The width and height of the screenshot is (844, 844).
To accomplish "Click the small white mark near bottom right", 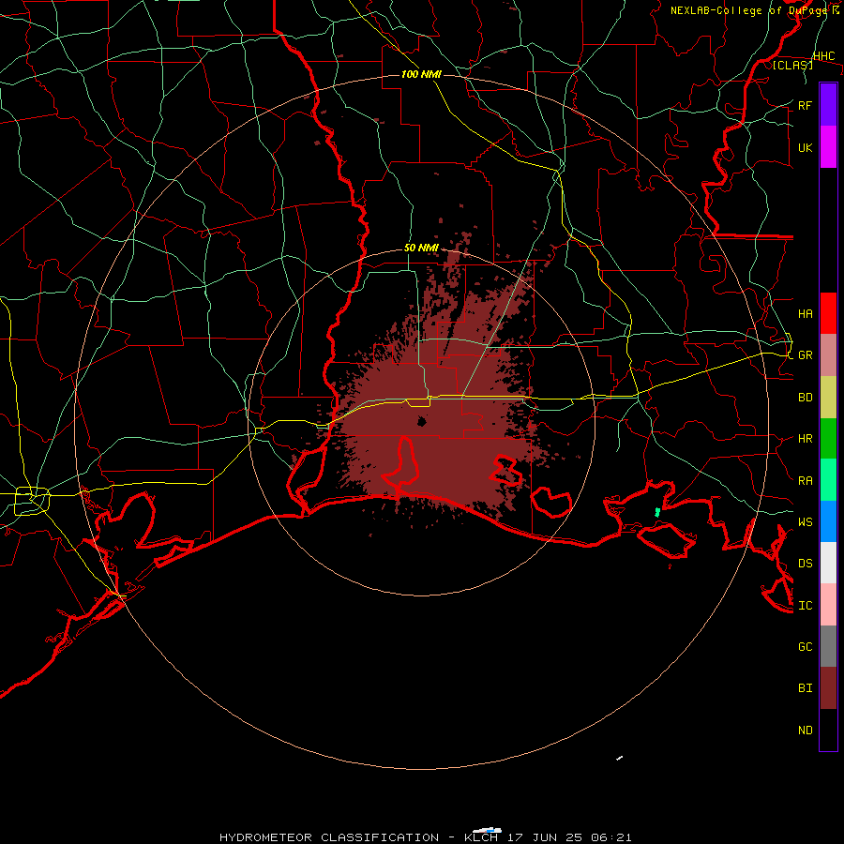I will pyautogui.click(x=619, y=759).
